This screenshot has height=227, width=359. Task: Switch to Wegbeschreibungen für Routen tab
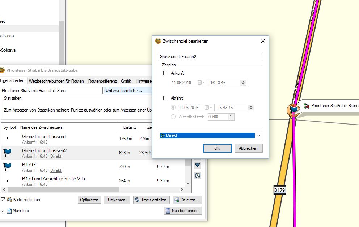click(56, 81)
